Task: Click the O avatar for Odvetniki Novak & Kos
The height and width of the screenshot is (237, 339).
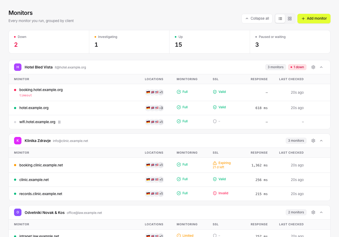Action: pyautogui.click(x=18, y=212)
